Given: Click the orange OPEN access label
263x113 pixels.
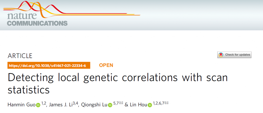Looking at the screenshot, I should [106, 65].
